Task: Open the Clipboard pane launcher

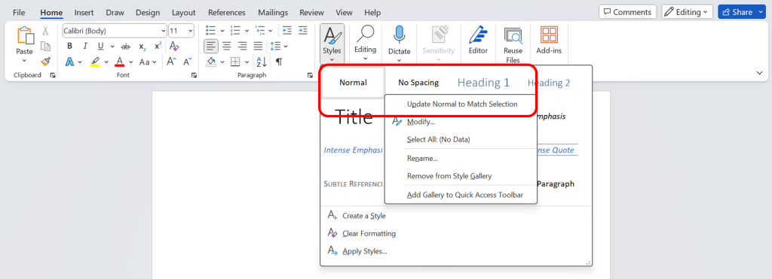Action: [52, 75]
